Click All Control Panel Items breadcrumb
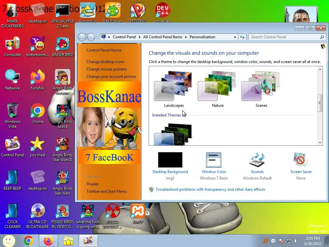 coord(163,37)
